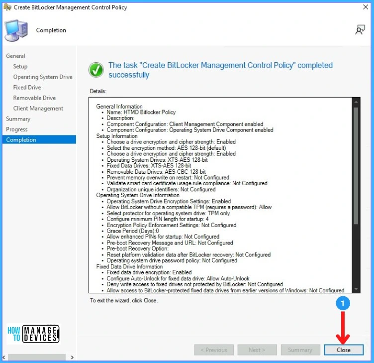The image size is (374, 363).
Task: Click 'Select the encryption method: AES 128-bit' line
Action: (x=166, y=148)
